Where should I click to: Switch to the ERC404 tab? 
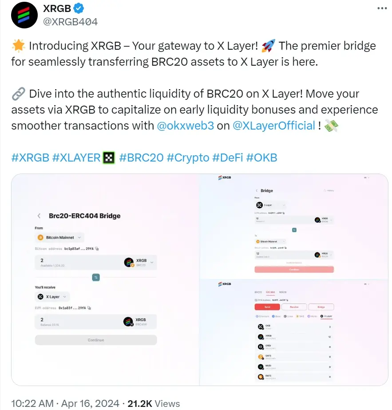click(x=270, y=292)
